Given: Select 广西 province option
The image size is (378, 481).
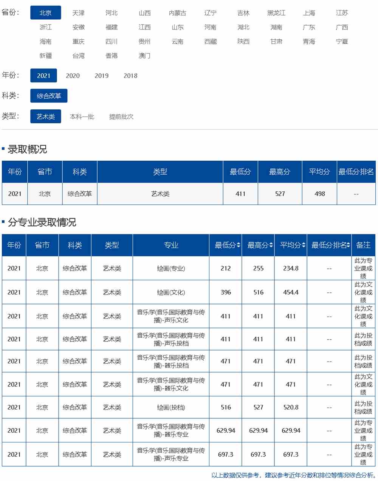Looking at the screenshot, I should click(x=342, y=27).
